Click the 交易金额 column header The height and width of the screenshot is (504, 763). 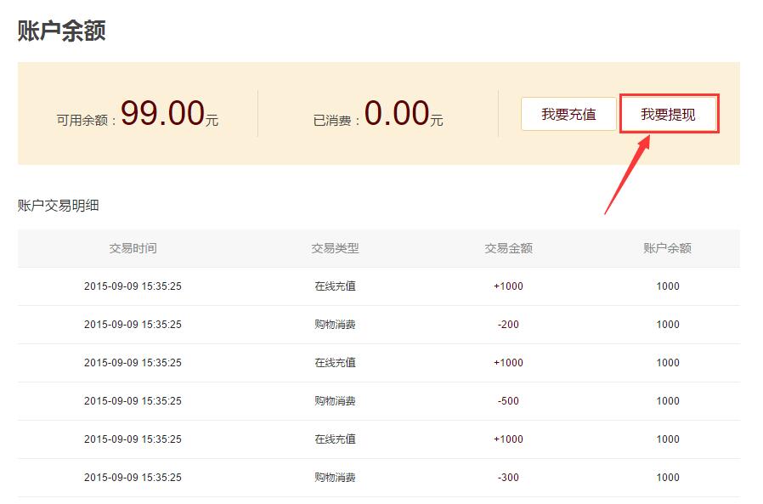point(508,248)
